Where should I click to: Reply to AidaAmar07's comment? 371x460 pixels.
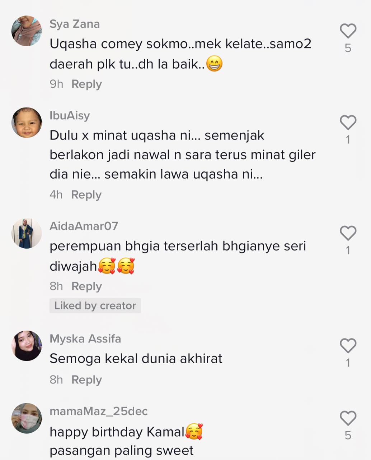[86, 286]
